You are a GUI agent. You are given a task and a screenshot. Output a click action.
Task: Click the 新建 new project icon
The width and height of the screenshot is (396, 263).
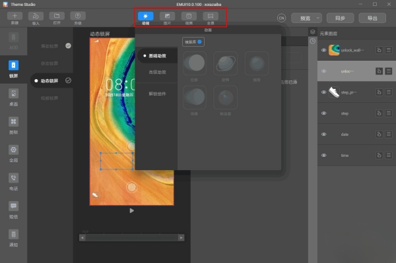click(x=15, y=16)
